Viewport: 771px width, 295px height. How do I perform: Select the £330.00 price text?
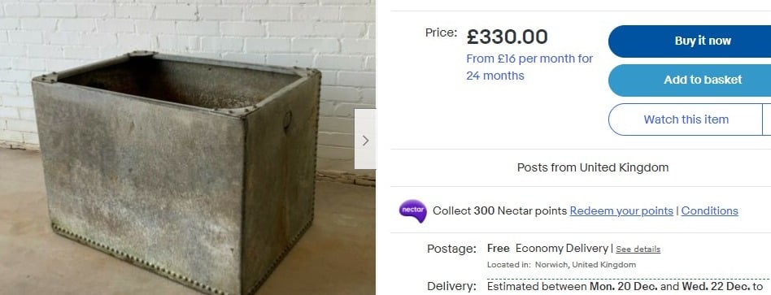point(507,37)
